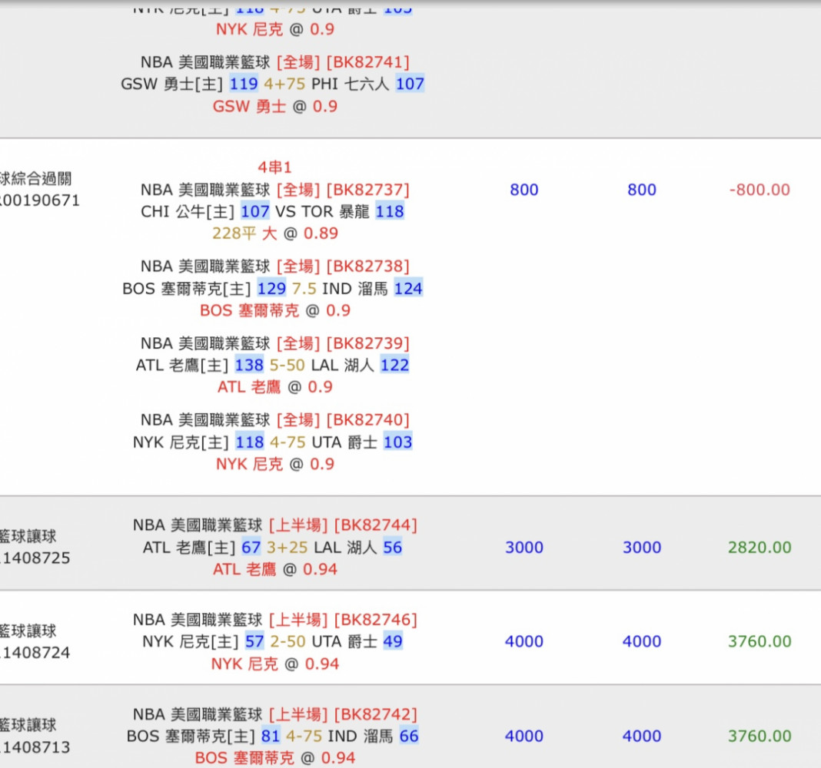Click the [BK82739] game code
Viewport: 821px width, 768px height.
pos(368,343)
